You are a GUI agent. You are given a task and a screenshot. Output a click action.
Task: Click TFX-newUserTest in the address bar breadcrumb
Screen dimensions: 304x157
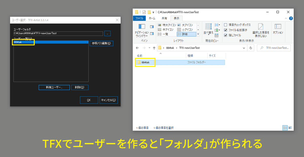pyautogui.click(x=189, y=48)
